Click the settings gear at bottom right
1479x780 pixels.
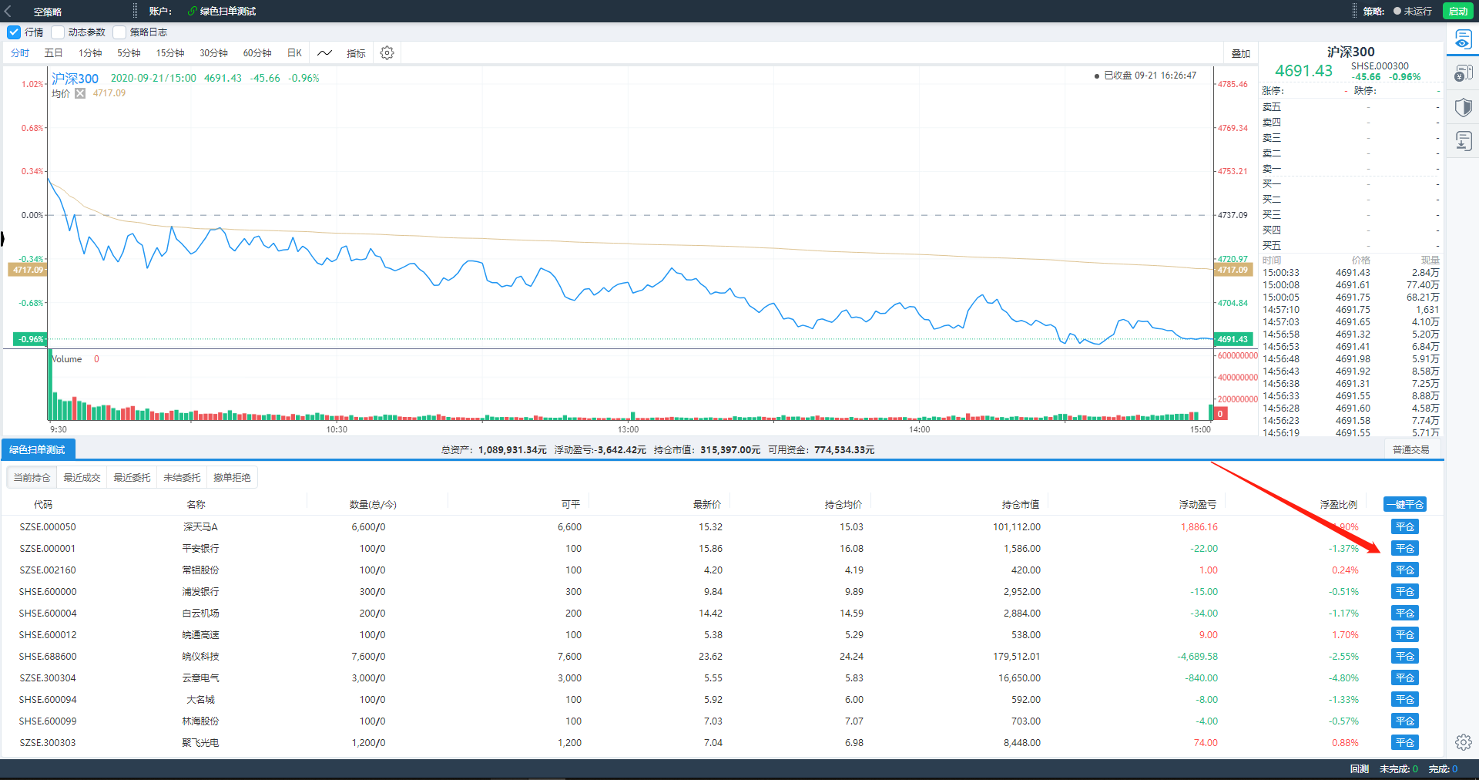[1463, 742]
